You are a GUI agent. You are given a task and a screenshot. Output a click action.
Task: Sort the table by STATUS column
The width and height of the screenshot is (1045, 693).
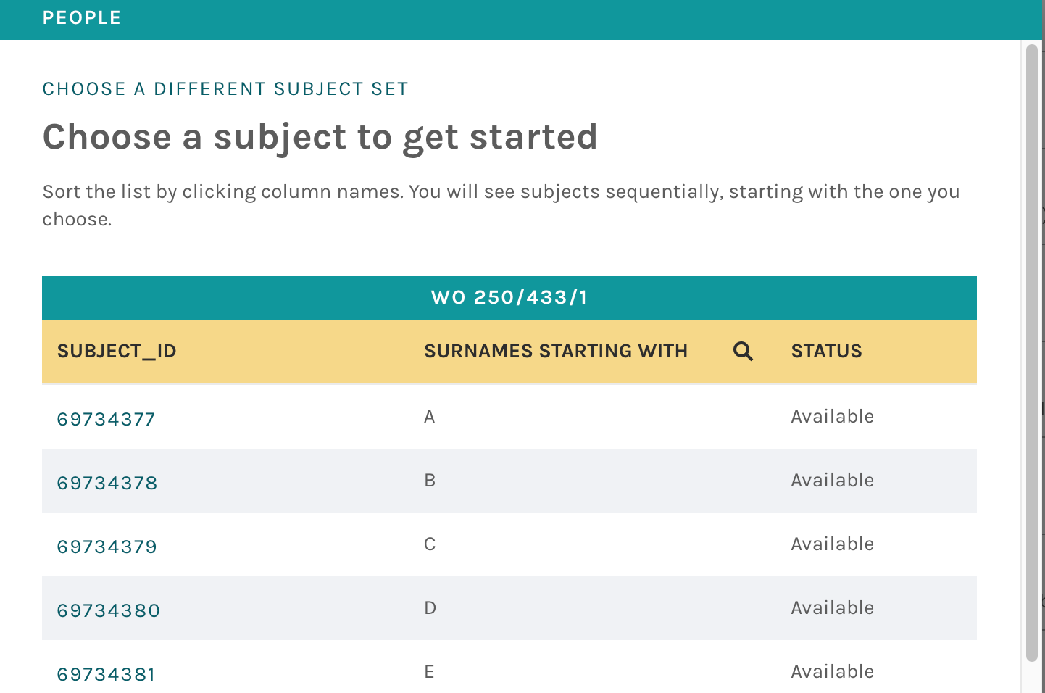826,352
